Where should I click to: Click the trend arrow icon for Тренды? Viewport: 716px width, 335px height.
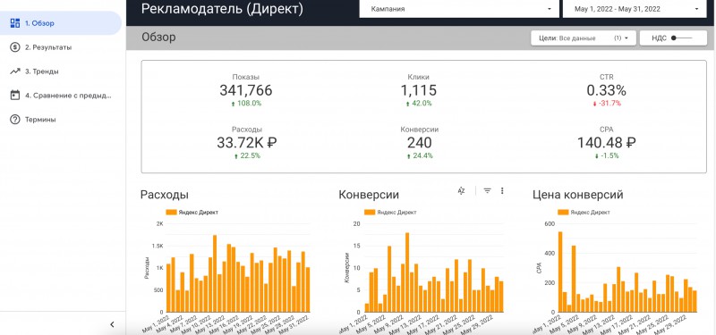[15, 71]
